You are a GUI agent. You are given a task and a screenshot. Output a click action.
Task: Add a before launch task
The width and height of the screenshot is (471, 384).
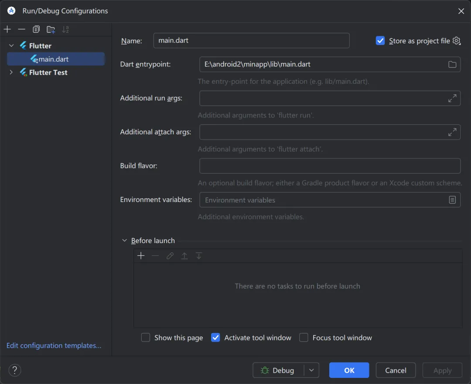pos(141,256)
